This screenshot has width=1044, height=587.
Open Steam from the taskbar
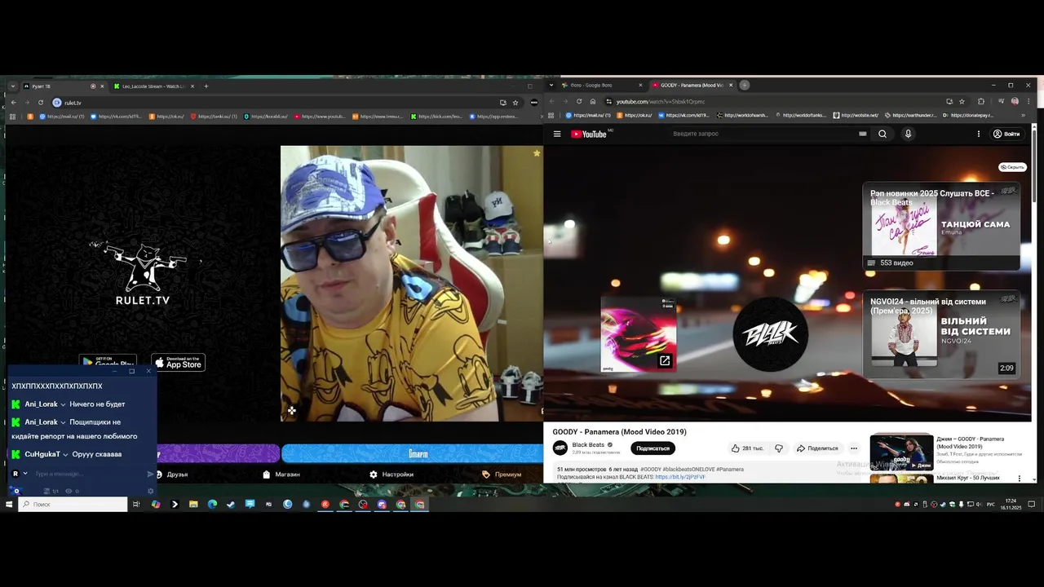[231, 505]
